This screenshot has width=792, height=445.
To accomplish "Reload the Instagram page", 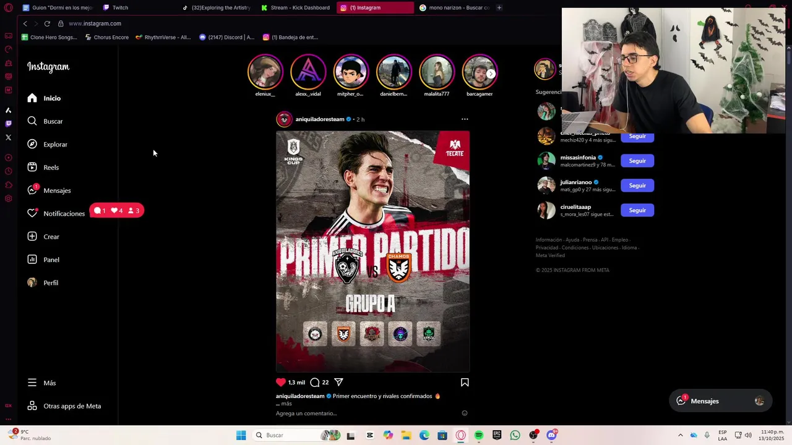I will (x=47, y=23).
